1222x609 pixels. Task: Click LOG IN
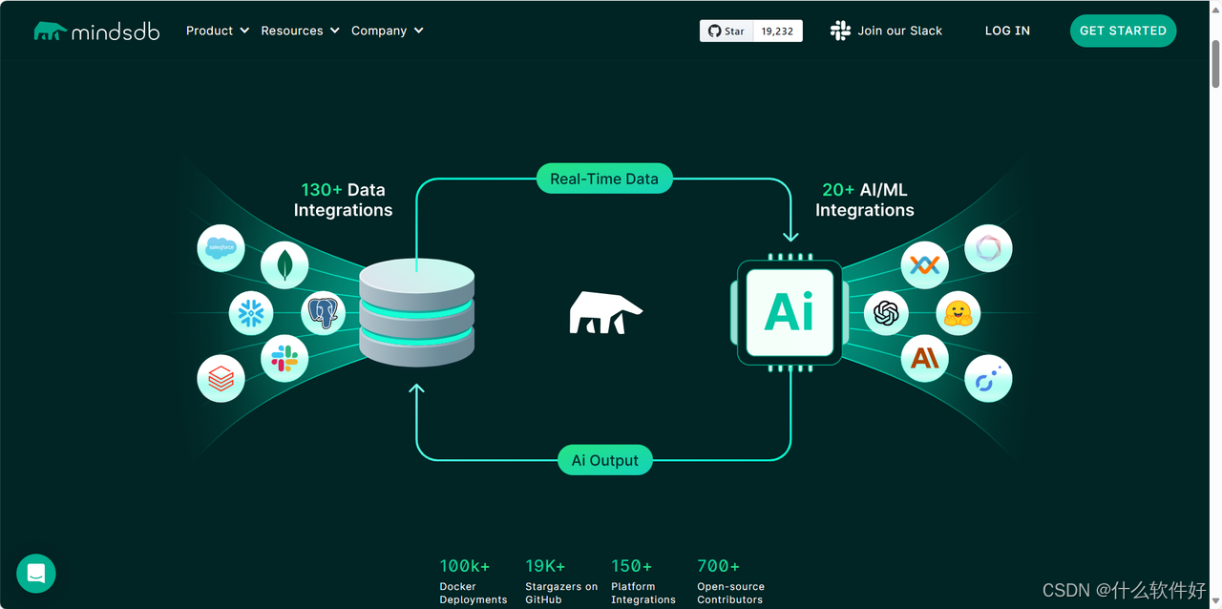pyautogui.click(x=1007, y=31)
